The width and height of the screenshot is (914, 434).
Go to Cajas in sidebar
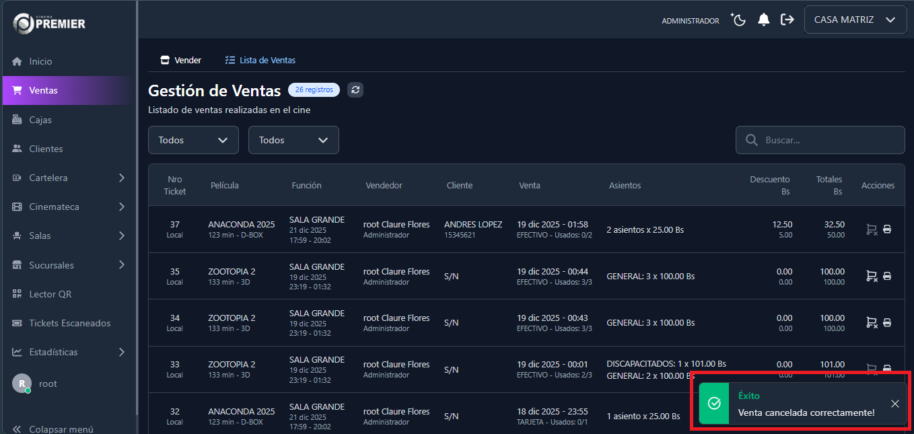(40, 120)
